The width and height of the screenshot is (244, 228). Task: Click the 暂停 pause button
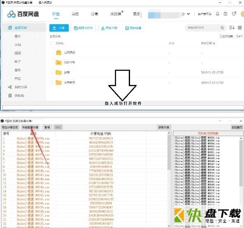[47, 128]
